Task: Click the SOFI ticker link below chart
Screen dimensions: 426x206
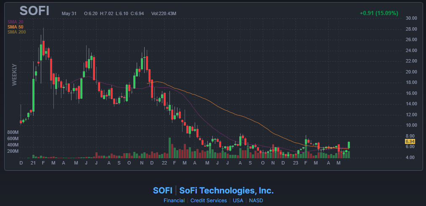Action: [x=162, y=190]
